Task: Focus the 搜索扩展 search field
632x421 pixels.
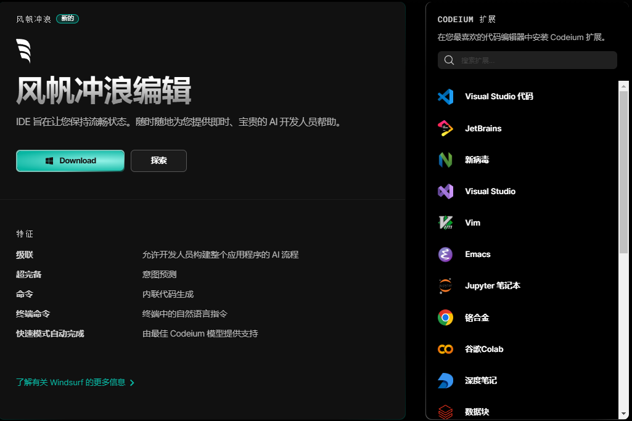Action: tap(527, 60)
